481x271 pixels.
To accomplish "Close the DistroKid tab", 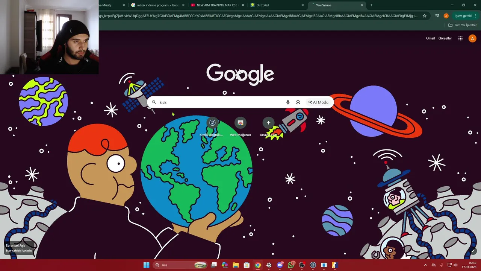I will click(303, 5).
